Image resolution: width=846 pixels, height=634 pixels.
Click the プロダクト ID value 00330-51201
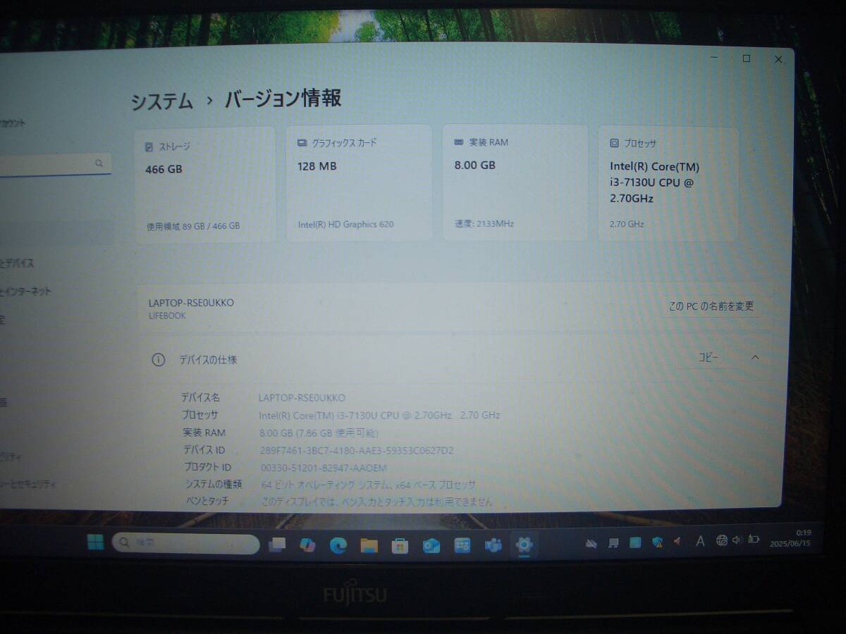coord(324,468)
